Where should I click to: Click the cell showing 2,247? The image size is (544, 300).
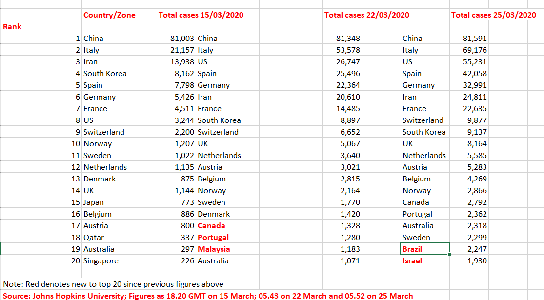tap(469, 249)
